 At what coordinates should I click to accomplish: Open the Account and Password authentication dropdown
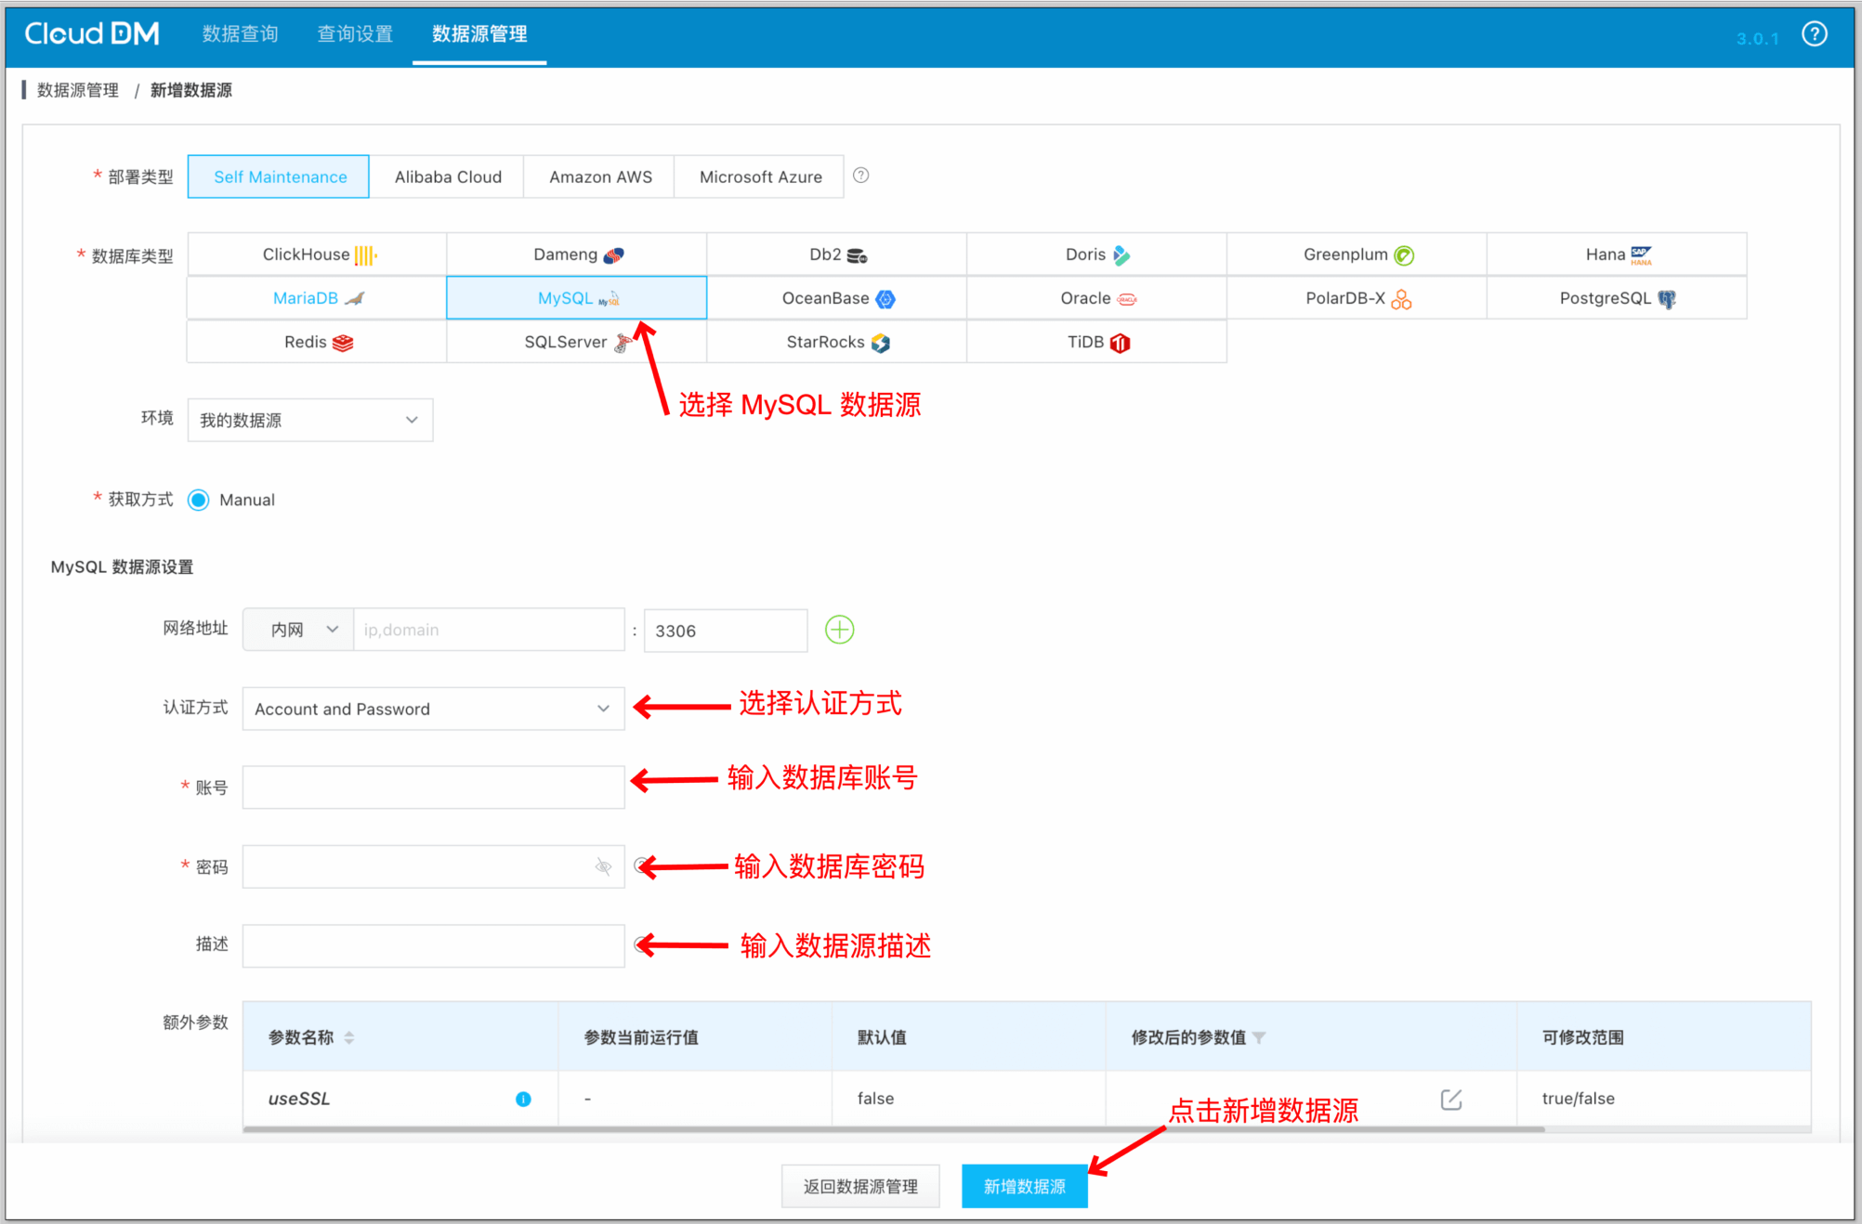point(432,709)
